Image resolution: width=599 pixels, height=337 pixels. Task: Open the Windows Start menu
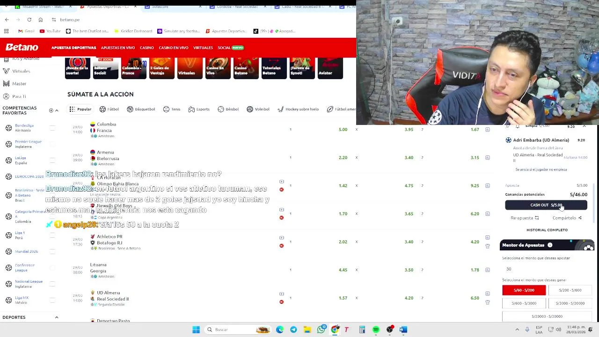196,330
